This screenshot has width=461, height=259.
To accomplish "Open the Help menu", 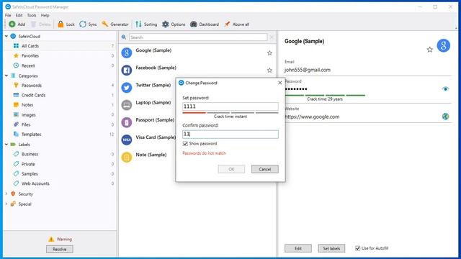I will click(x=45, y=15).
